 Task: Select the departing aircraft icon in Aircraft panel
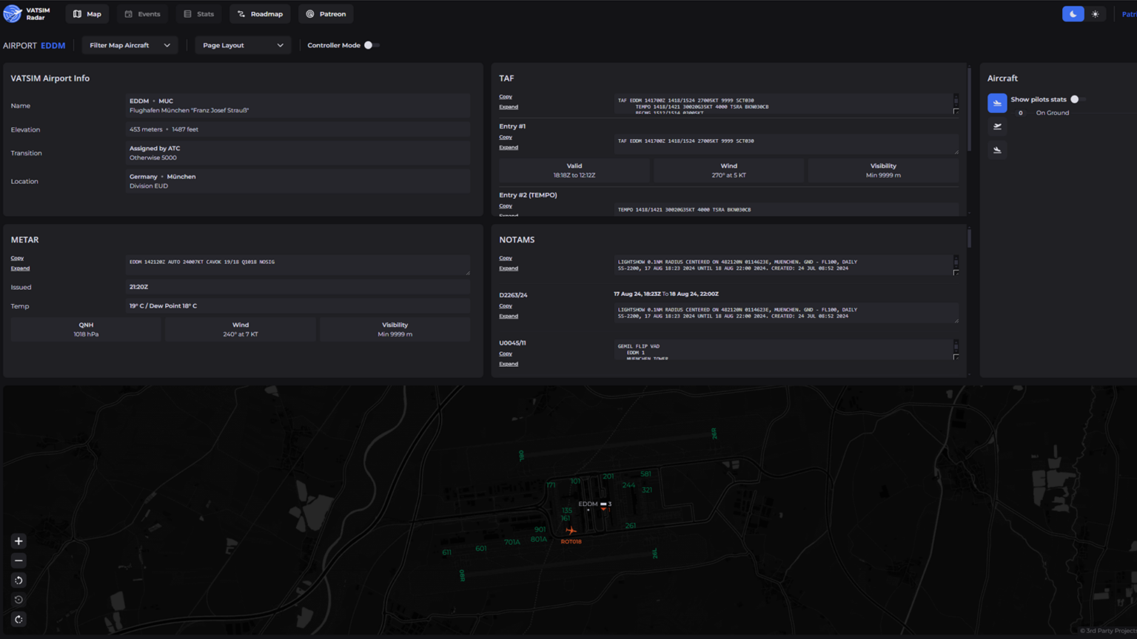tap(997, 126)
